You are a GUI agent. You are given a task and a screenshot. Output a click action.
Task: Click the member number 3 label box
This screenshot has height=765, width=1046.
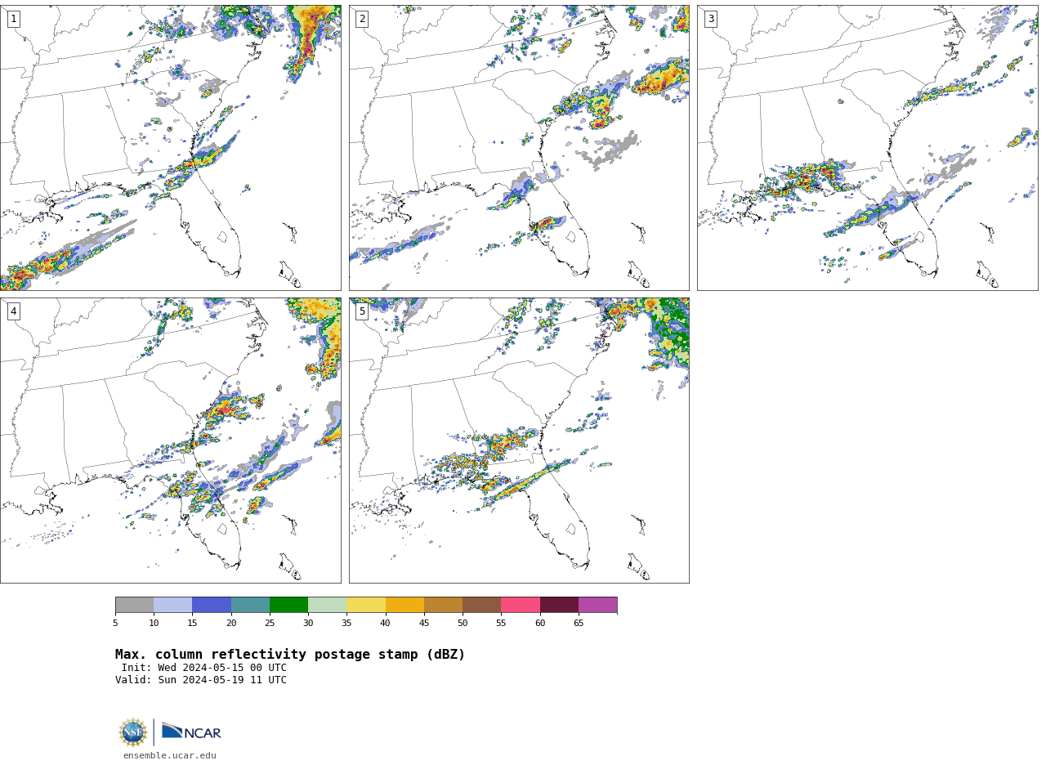[x=710, y=19]
